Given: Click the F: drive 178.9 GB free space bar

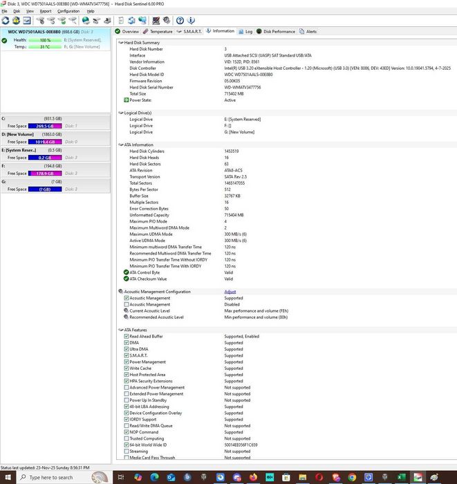Looking at the screenshot, I should [45, 174].
